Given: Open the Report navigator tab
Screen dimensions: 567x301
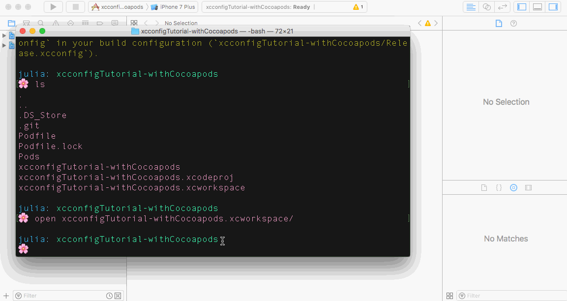Looking at the screenshot, I should [x=115, y=23].
